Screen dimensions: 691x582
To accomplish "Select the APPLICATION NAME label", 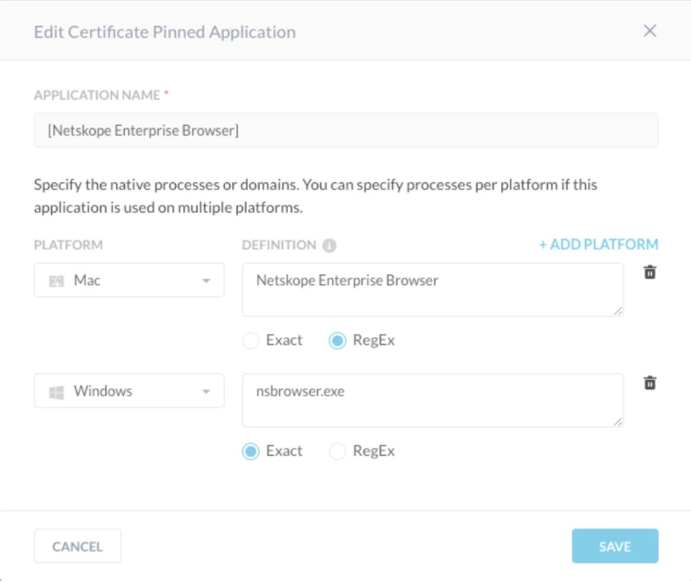I will 97,95.
